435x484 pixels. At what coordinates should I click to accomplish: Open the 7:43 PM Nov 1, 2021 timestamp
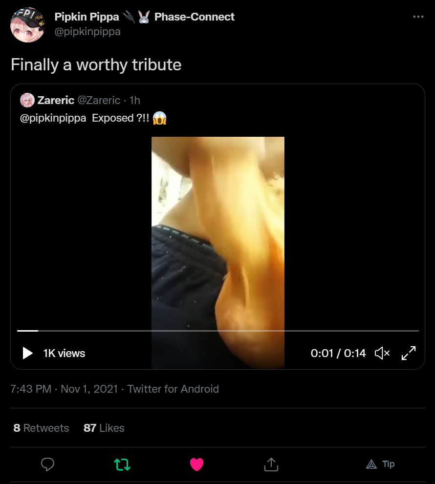coord(64,389)
